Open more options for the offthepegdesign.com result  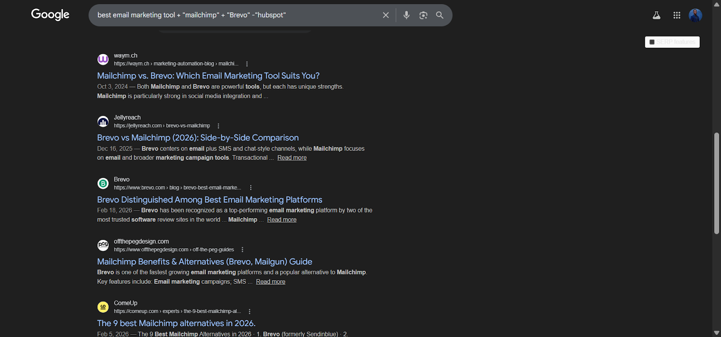(x=242, y=250)
